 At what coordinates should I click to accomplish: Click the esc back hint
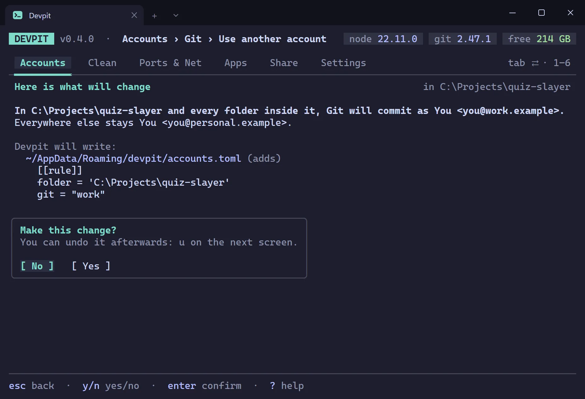coord(32,385)
